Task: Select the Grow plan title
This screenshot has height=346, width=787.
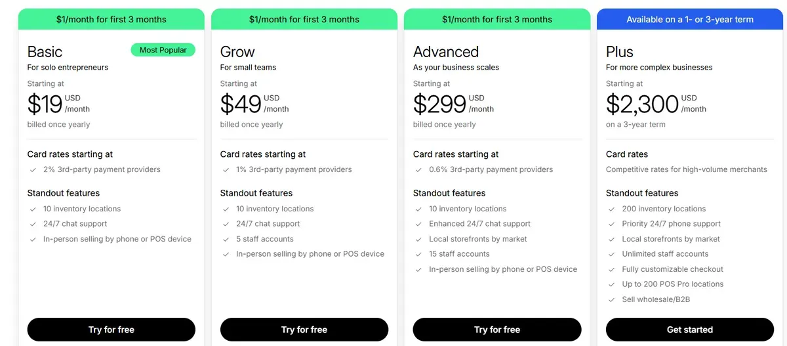Action: tap(237, 52)
